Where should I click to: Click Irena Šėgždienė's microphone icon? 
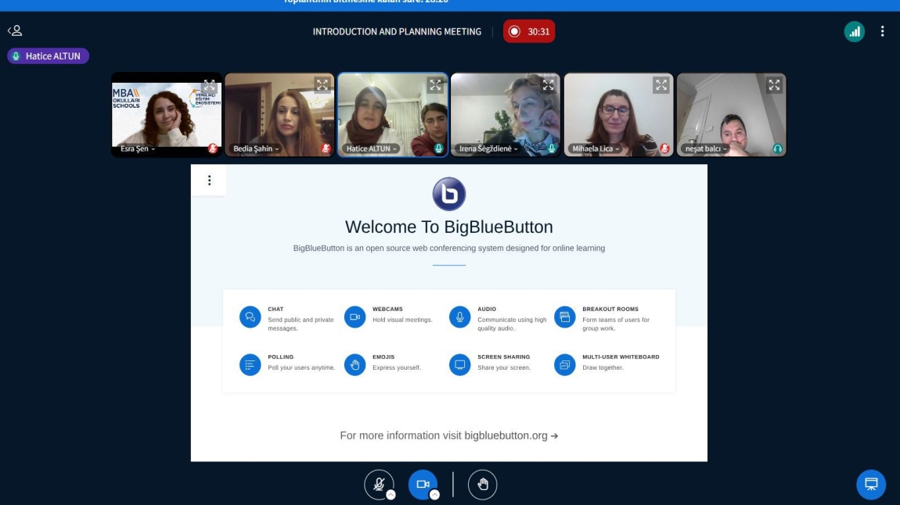(552, 149)
